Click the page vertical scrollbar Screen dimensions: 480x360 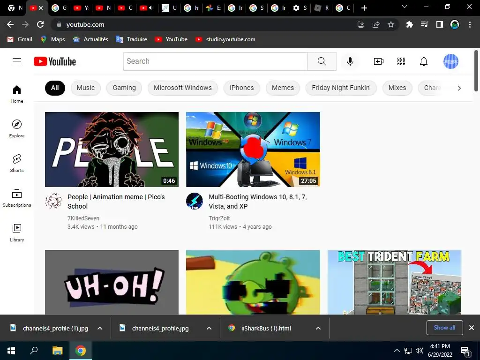pyautogui.click(x=476, y=71)
